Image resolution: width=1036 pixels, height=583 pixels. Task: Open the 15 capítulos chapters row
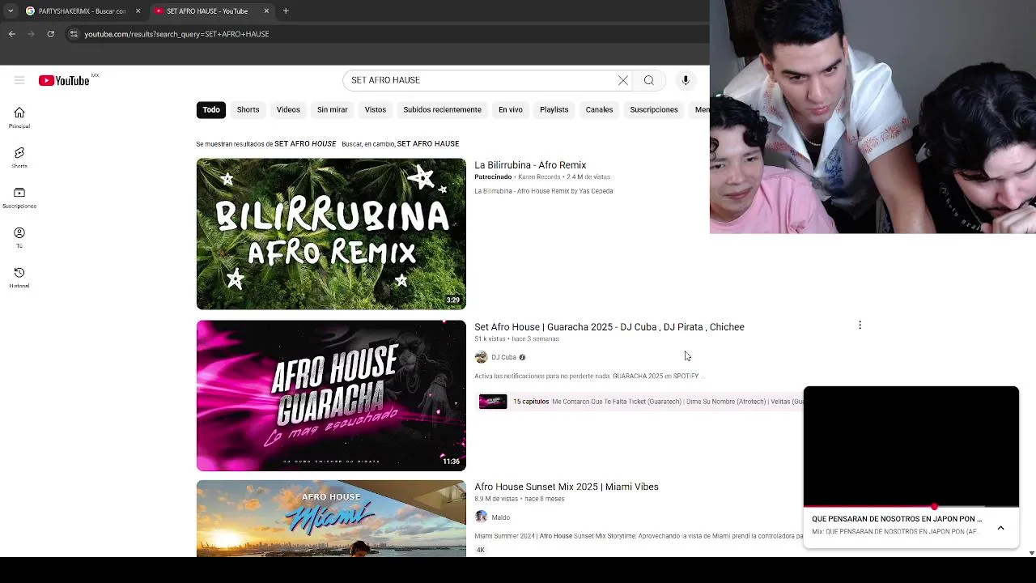pyautogui.click(x=639, y=402)
